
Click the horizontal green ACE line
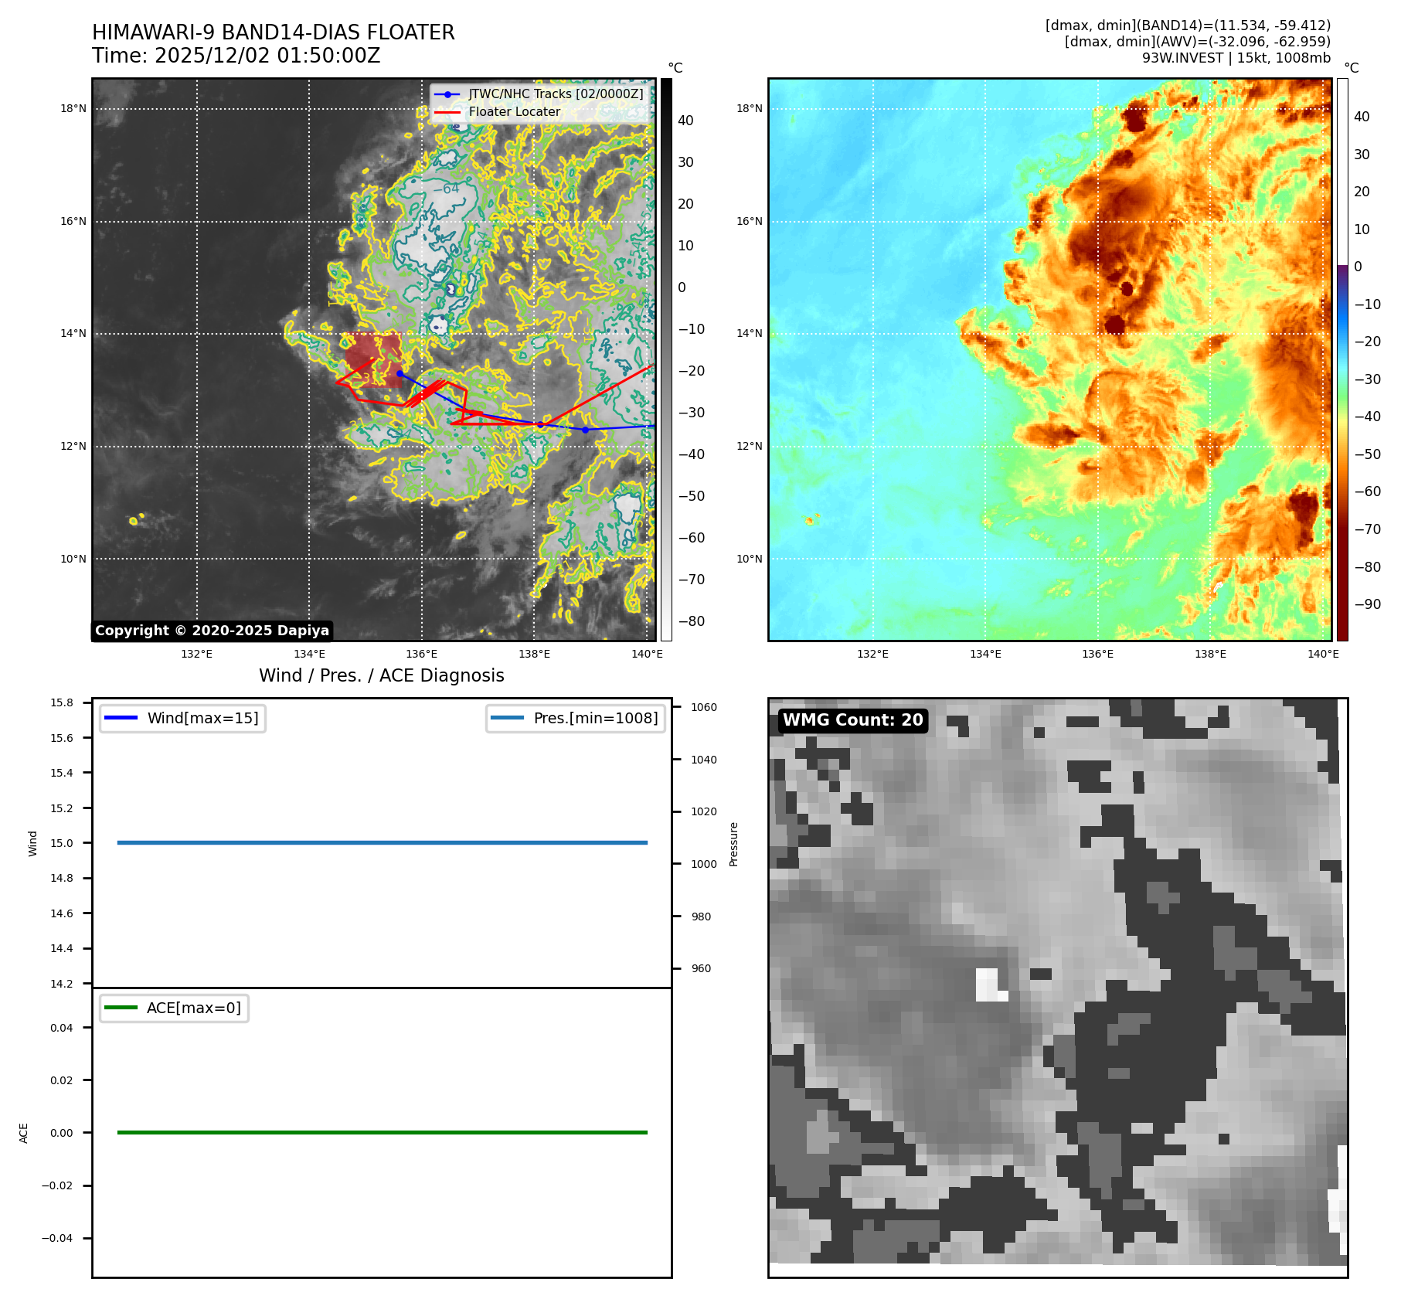pyautogui.click(x=382, y=1132)
